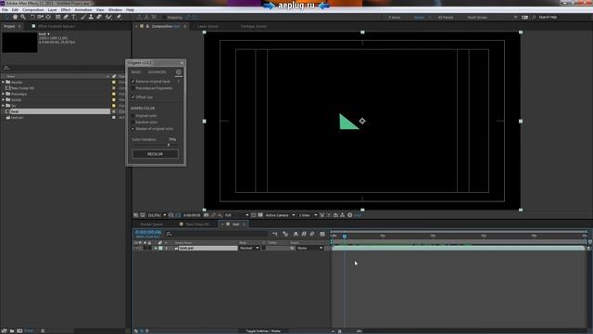593x334 pixels.
Task: Click the Motion Blur enable icon in timeline
Action: [x=312, y=234]
